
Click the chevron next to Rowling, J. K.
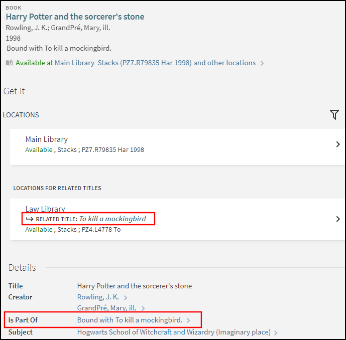(126, 297)
